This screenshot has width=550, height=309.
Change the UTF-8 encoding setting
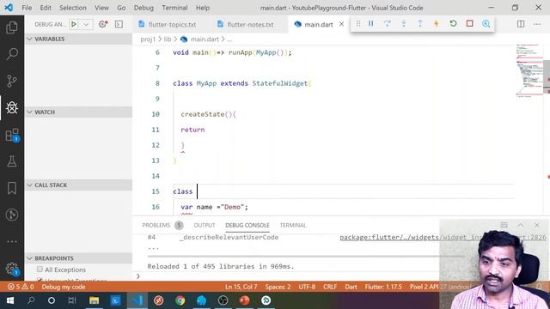[x=307, y=287]
